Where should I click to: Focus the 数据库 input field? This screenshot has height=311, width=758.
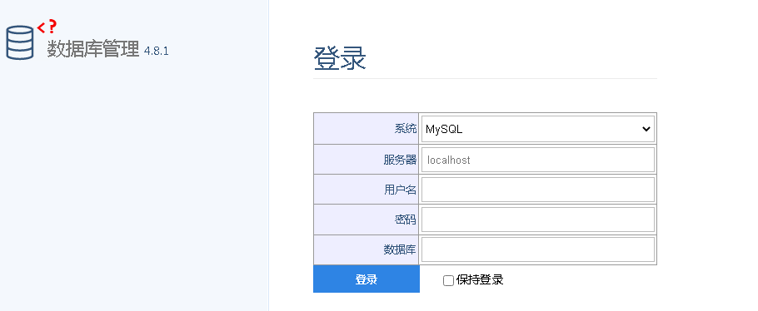537,249
